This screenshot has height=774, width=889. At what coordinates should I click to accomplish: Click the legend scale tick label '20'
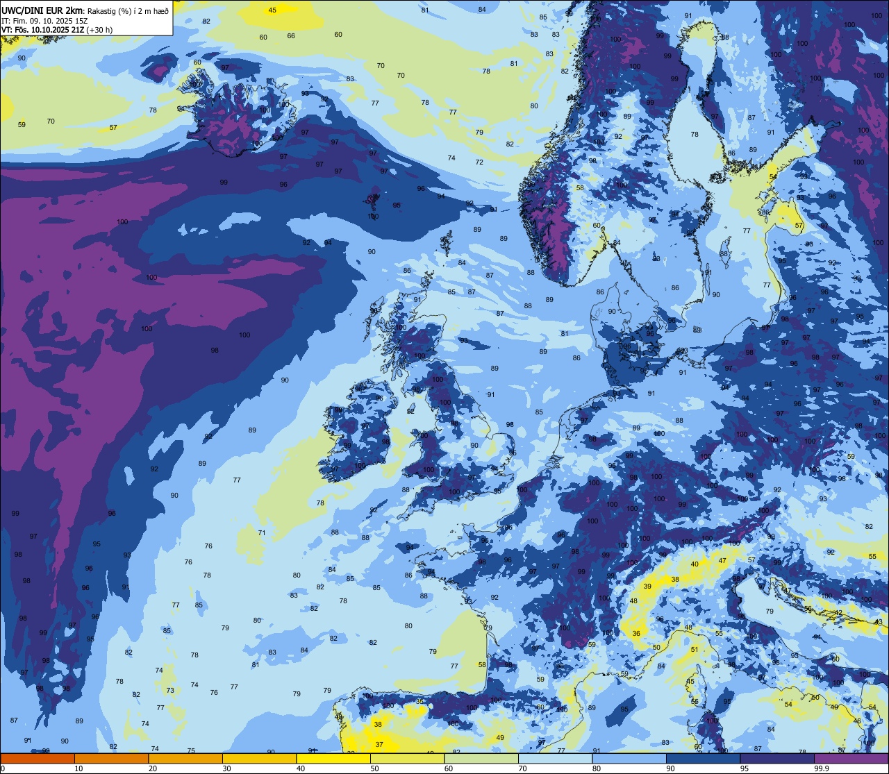pos(153,768)
